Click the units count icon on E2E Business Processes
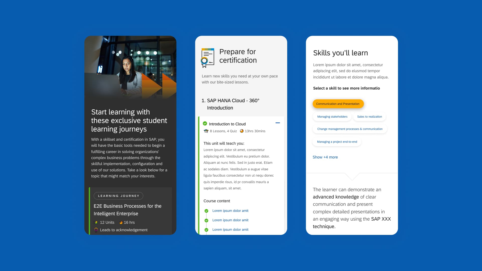Image resolution: width=482 pixels, height=271 pixels. click(x=96, y=222)
